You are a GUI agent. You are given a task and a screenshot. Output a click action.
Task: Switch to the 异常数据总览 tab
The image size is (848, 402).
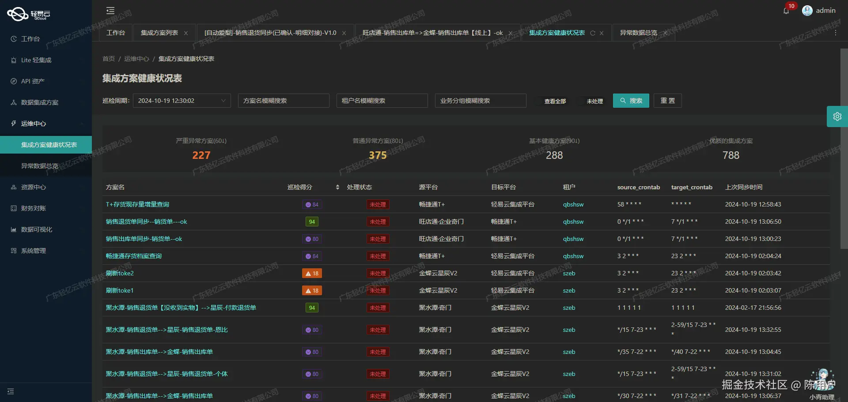click(x=639, y=33)
